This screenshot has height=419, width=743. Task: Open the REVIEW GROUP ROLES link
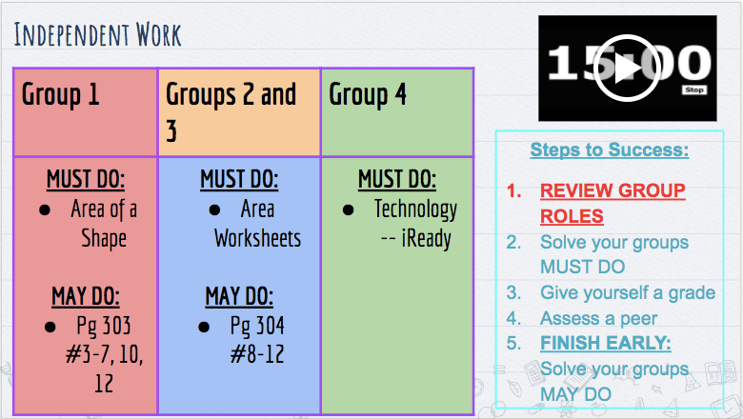point(612,203)
